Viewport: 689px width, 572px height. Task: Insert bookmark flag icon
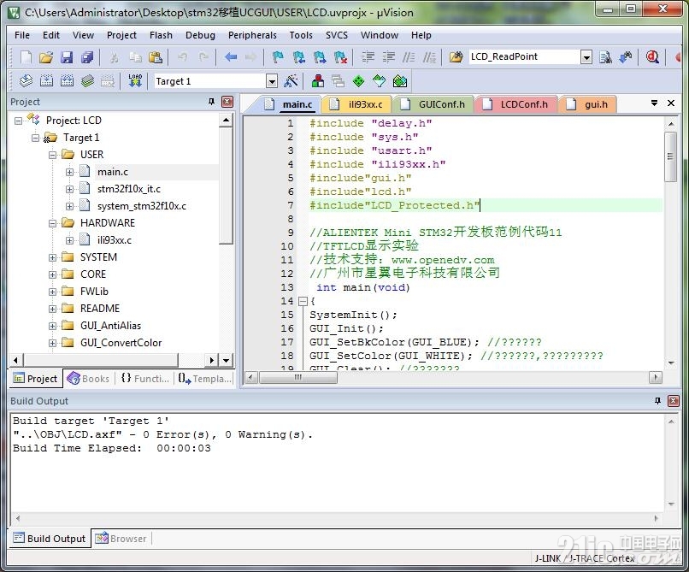pyautogui.click(x=278, y=56)
